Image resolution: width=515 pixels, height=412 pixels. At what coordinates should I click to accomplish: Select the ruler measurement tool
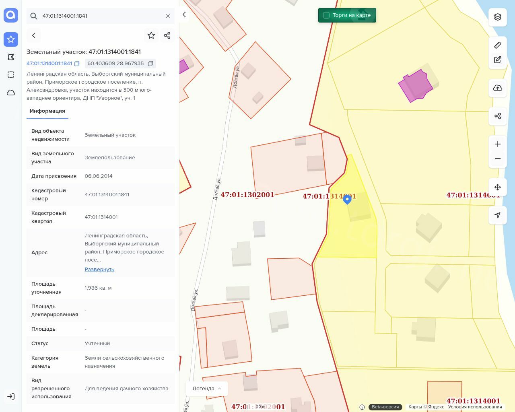[498, 45]
